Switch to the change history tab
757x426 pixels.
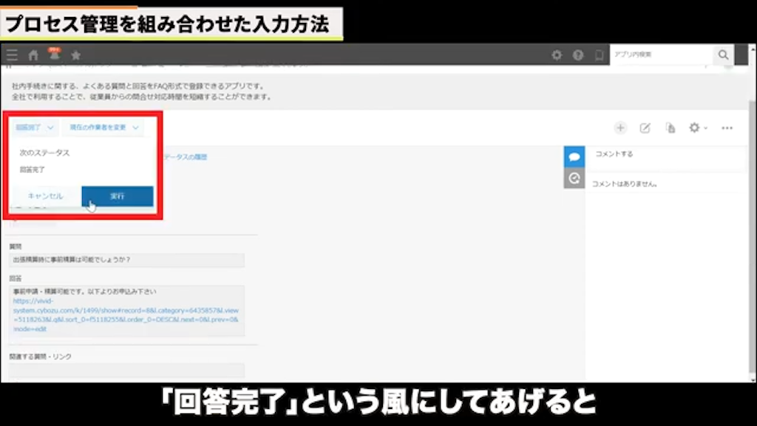574,177
